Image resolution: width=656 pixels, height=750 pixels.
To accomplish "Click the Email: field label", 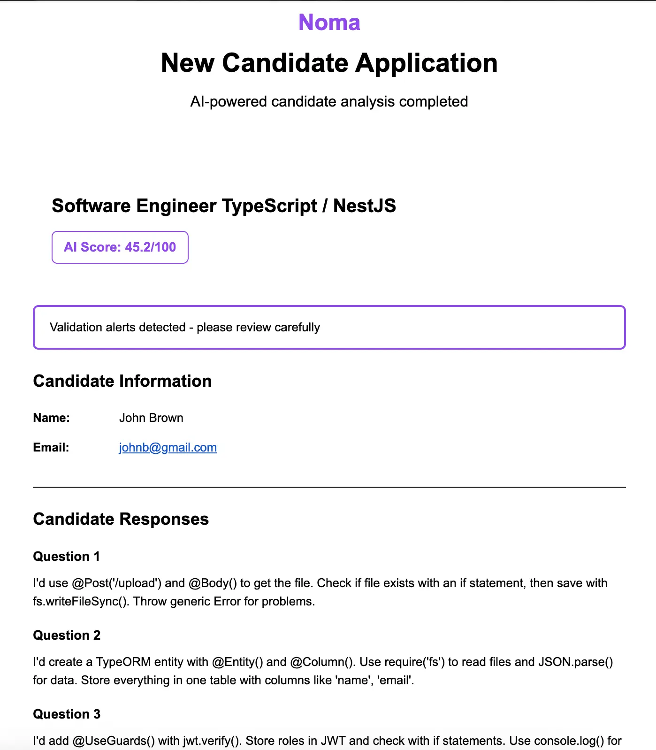I will [x=51, y=447].
